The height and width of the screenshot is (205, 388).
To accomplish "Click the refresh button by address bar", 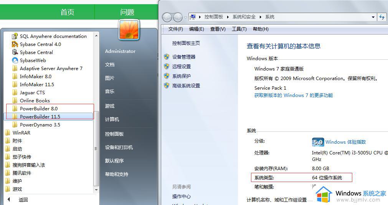I will pos(382,17).
